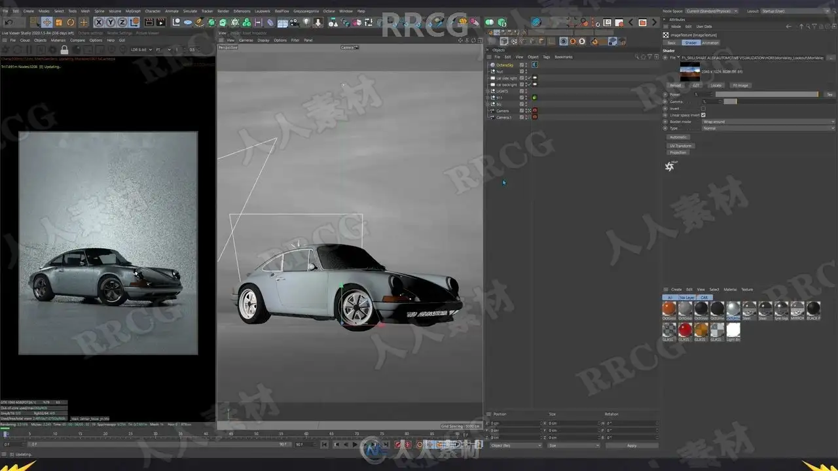
Task: Switch to the Animation tab in Attributes
Action: tap(710, 43)
